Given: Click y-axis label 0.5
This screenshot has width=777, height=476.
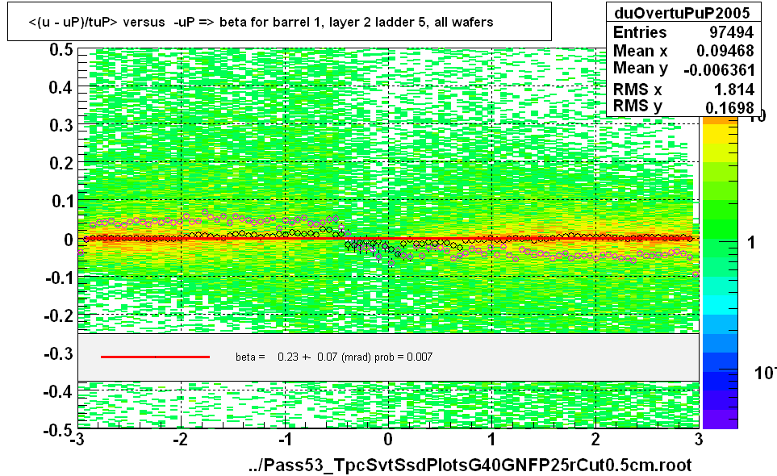Looking at the screenshot, I should 61,49.
